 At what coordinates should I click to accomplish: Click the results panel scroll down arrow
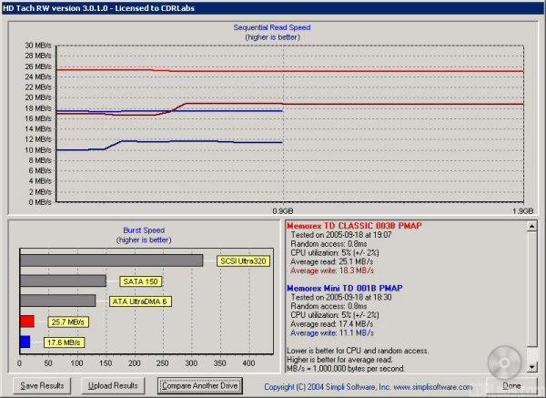click(531, 366)
